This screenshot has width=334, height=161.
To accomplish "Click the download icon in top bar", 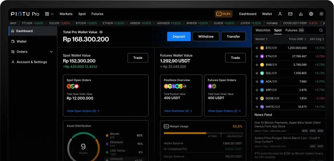I will point(301,14).
